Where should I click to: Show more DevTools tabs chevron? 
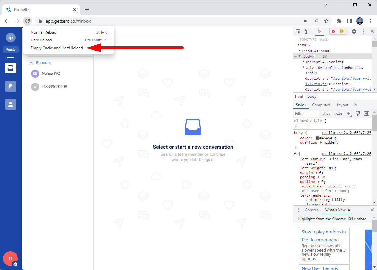319,31
